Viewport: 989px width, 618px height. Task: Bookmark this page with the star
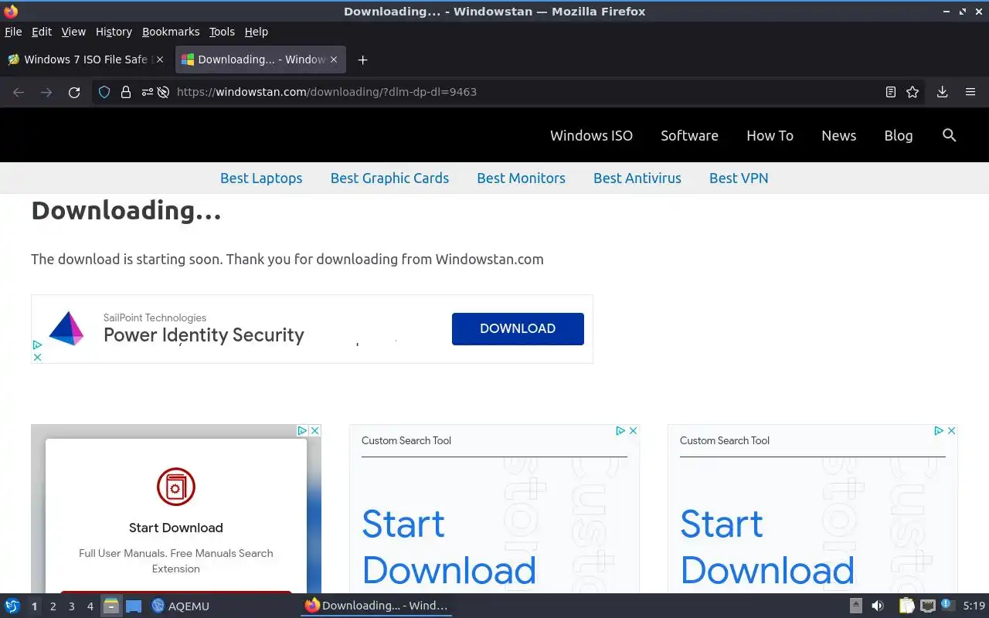click(x=913, y=92)
